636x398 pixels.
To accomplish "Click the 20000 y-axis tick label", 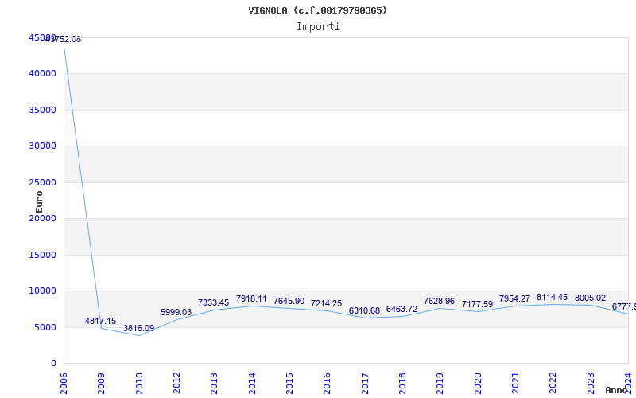I will pyautogui.click(x=42, y=218).
